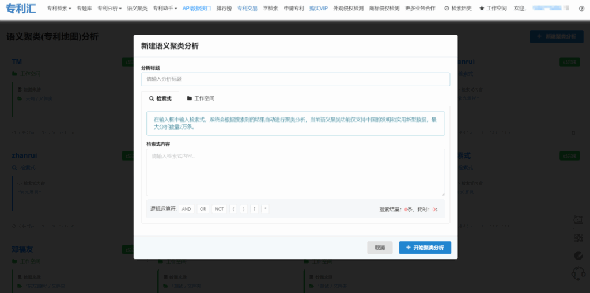Expand the 专利分析 dropdown menu

click(109, 9)
